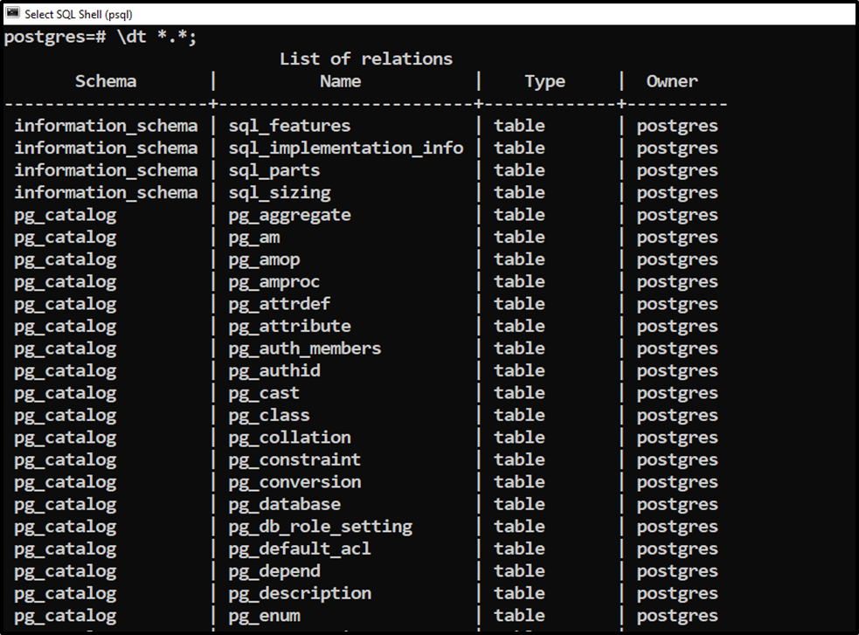Image resolution: width=859 pixels, height=635 pixels.
Task: Click the pg_database table name
Action: (284, 505)
